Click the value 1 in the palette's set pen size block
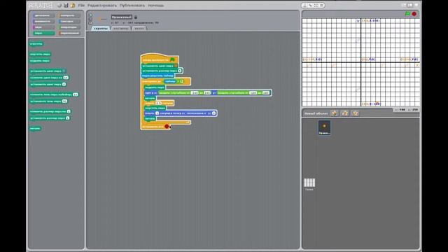 [68, 118]
